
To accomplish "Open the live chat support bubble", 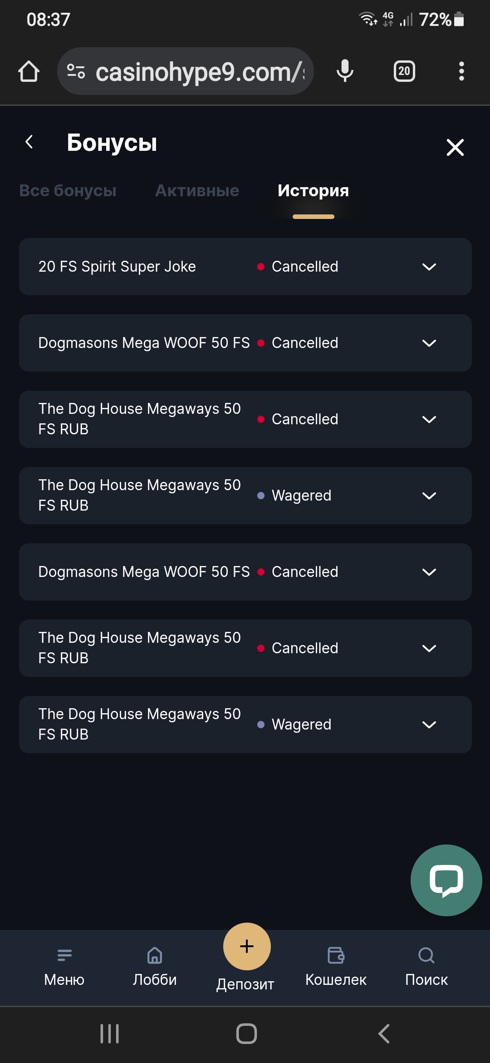I will [446, 880].
